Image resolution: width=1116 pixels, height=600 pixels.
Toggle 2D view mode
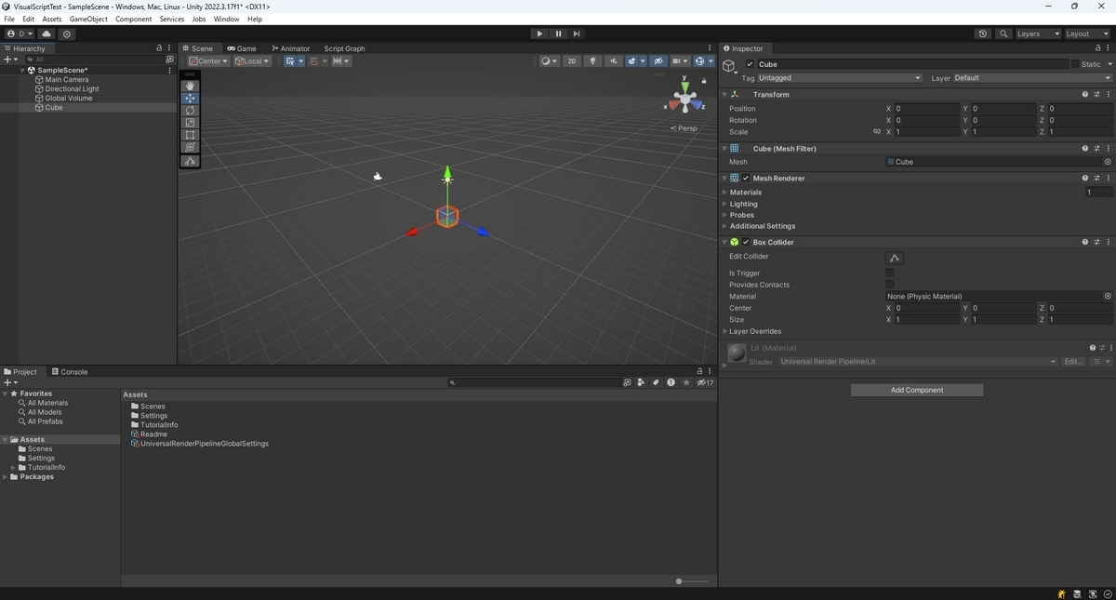click(572, 61)
